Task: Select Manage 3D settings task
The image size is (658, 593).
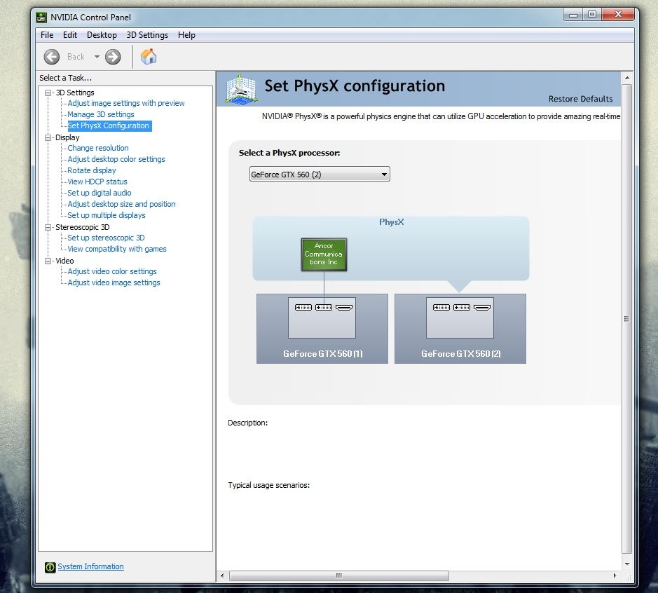Action: 101,114
